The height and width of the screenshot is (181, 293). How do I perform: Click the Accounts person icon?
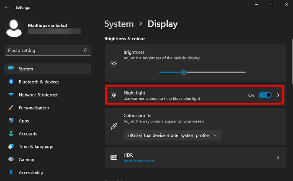point(11,134)
